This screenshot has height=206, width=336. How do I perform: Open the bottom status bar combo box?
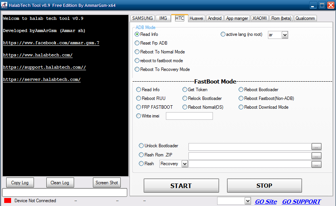point(247,201)
